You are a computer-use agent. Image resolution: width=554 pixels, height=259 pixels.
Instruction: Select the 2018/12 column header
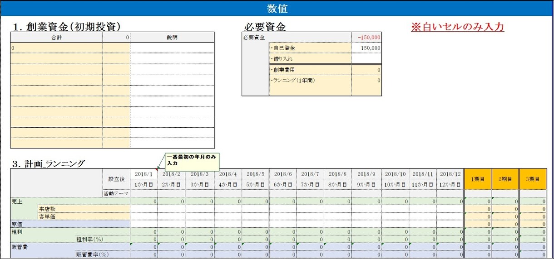coord(450,174)
